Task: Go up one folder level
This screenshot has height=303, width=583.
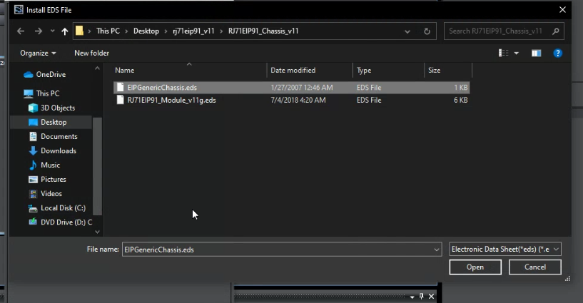Action: (65, 31)
